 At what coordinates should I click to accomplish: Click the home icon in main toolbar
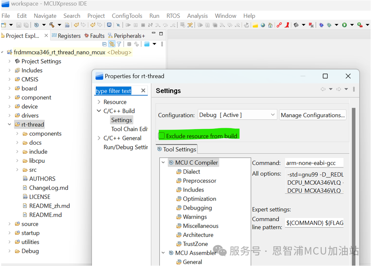click(270, 25)
